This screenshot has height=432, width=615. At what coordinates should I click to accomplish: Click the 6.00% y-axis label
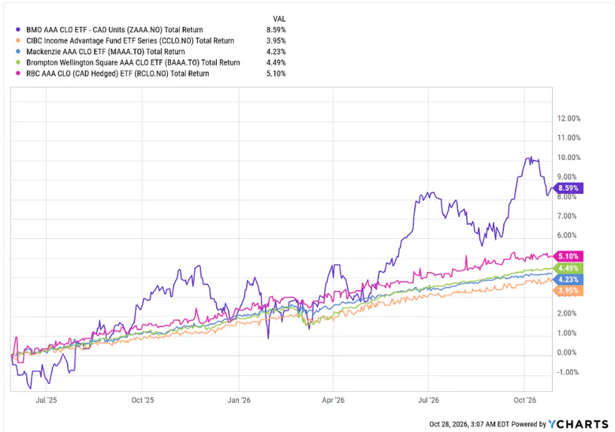567,235
